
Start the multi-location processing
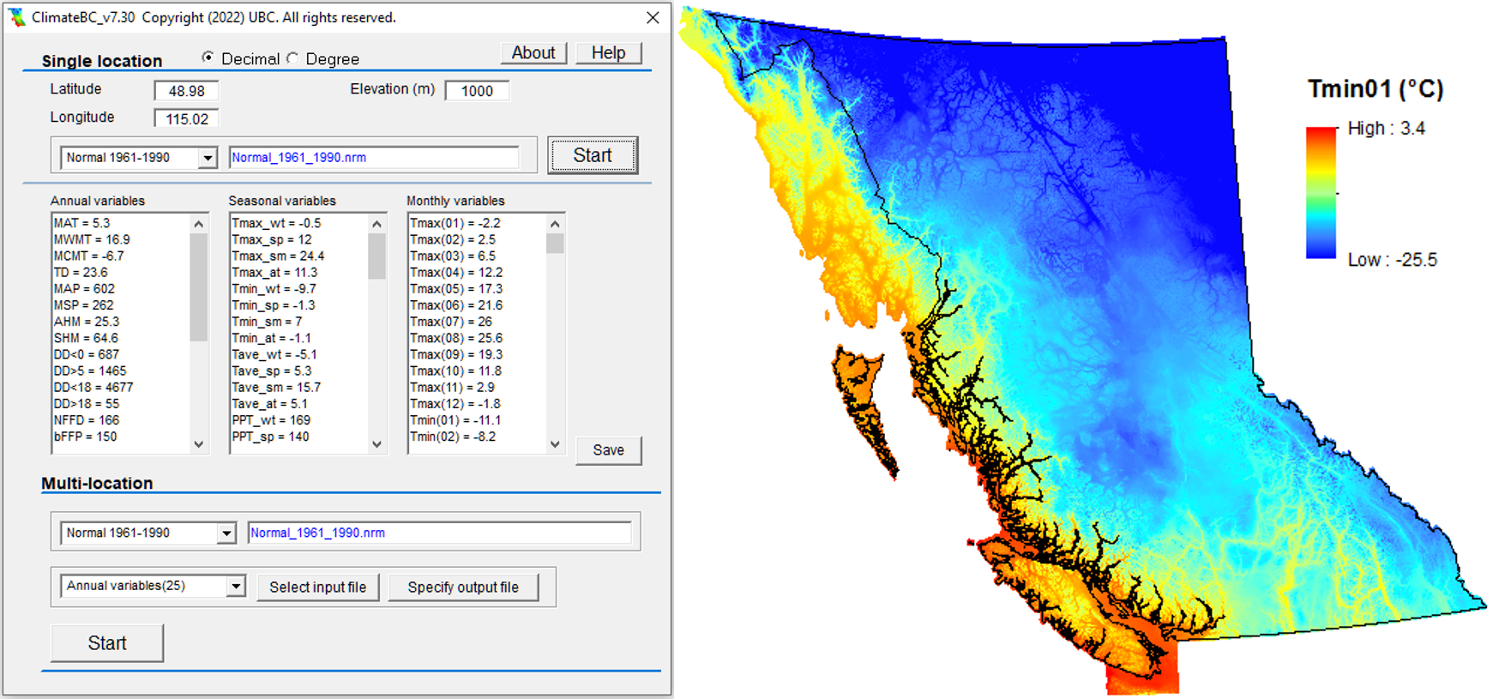(x=107, y=643)
